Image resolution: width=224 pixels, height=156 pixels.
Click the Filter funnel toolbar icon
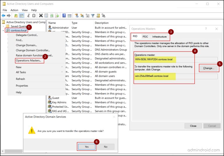[93, 15]
